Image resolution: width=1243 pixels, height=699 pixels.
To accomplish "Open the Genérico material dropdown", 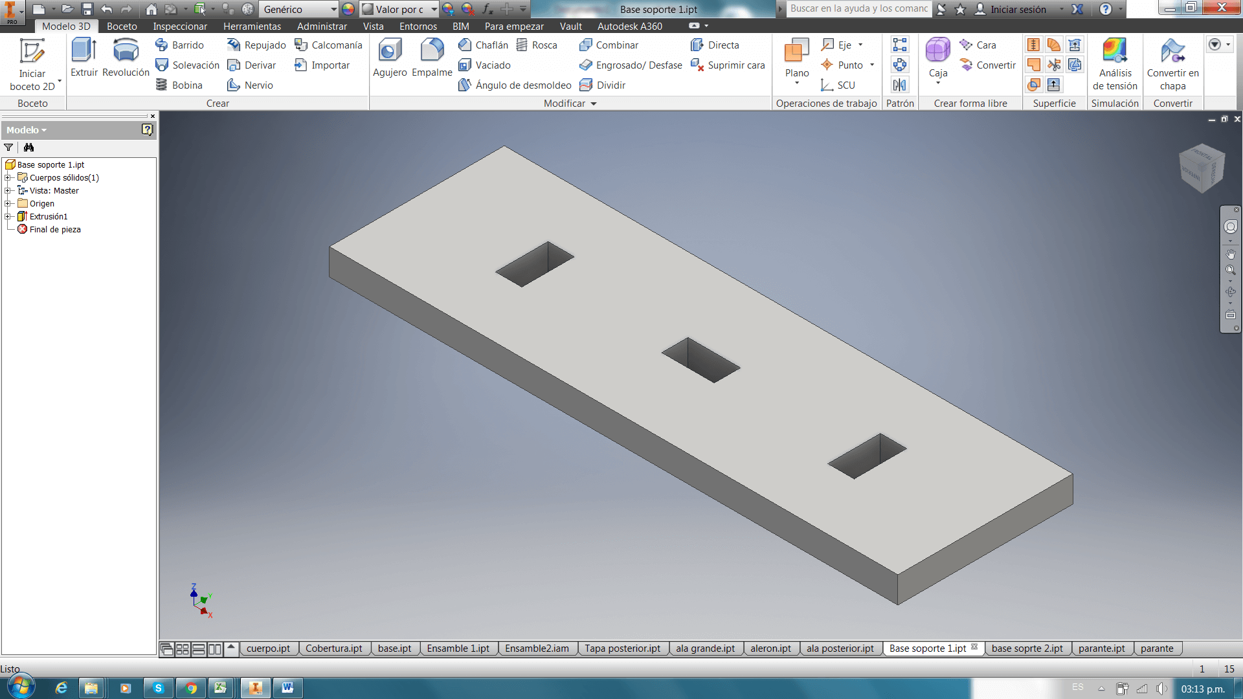I will click(333, 9).
